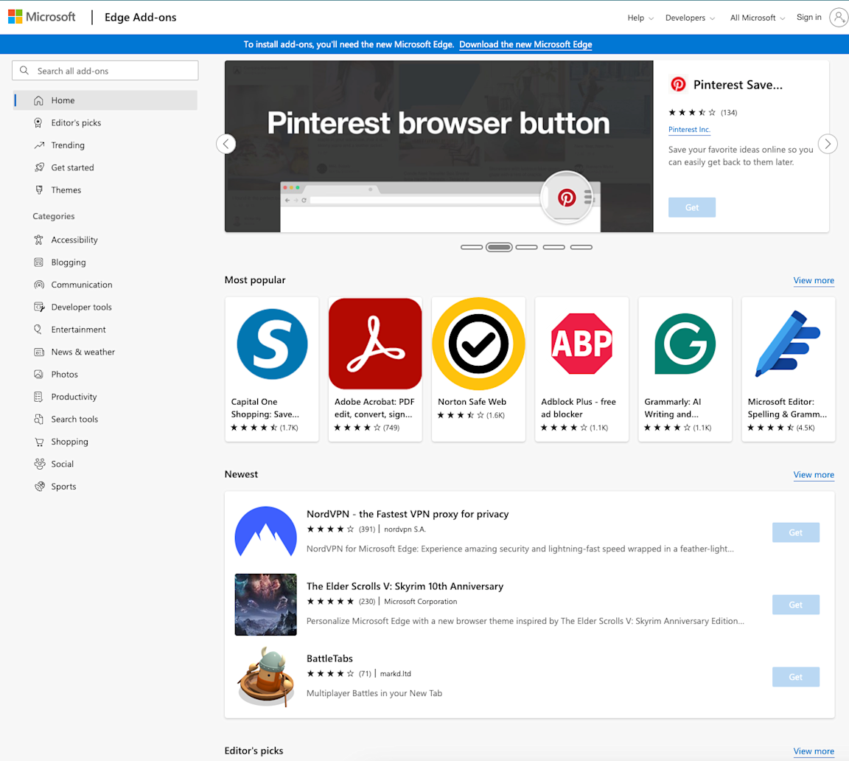Image resolution: width=849 pixels, height=761 pixels.
Task: Open the Photos category in sidebar
Action: [65, 374]
